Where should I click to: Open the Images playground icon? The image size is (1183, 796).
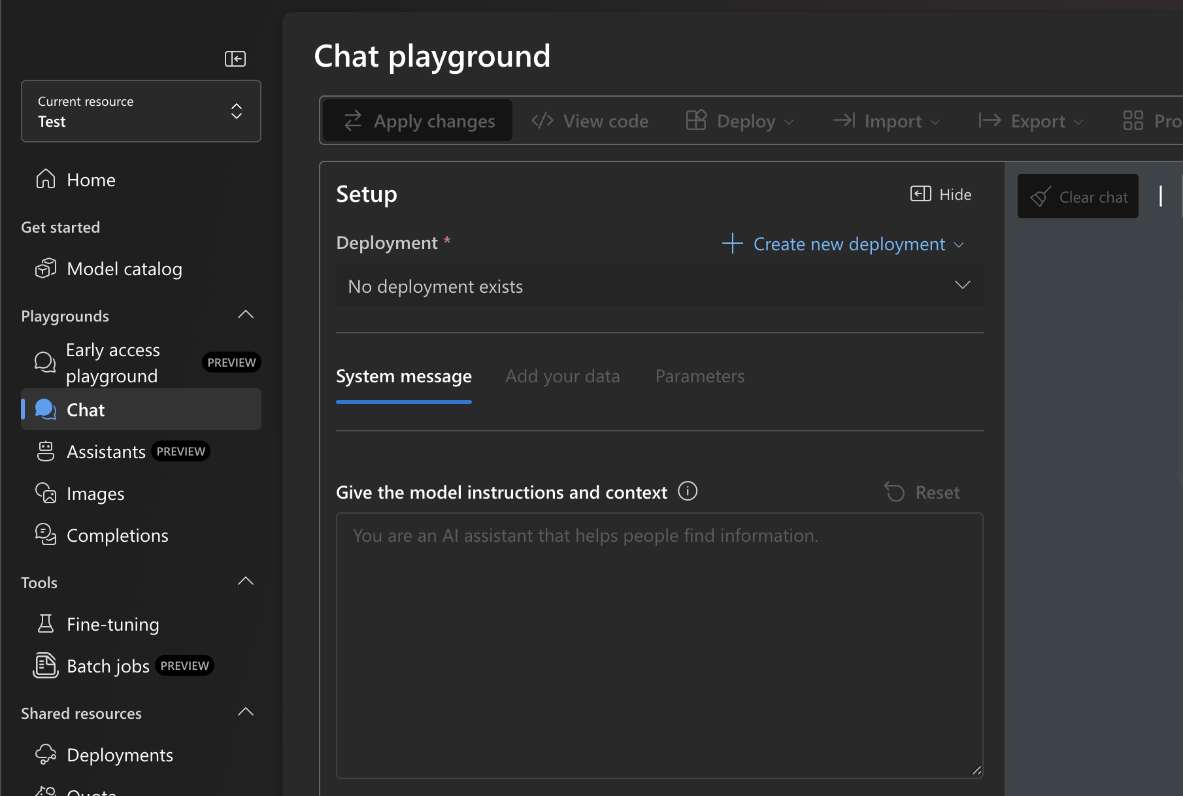point(46,493)
